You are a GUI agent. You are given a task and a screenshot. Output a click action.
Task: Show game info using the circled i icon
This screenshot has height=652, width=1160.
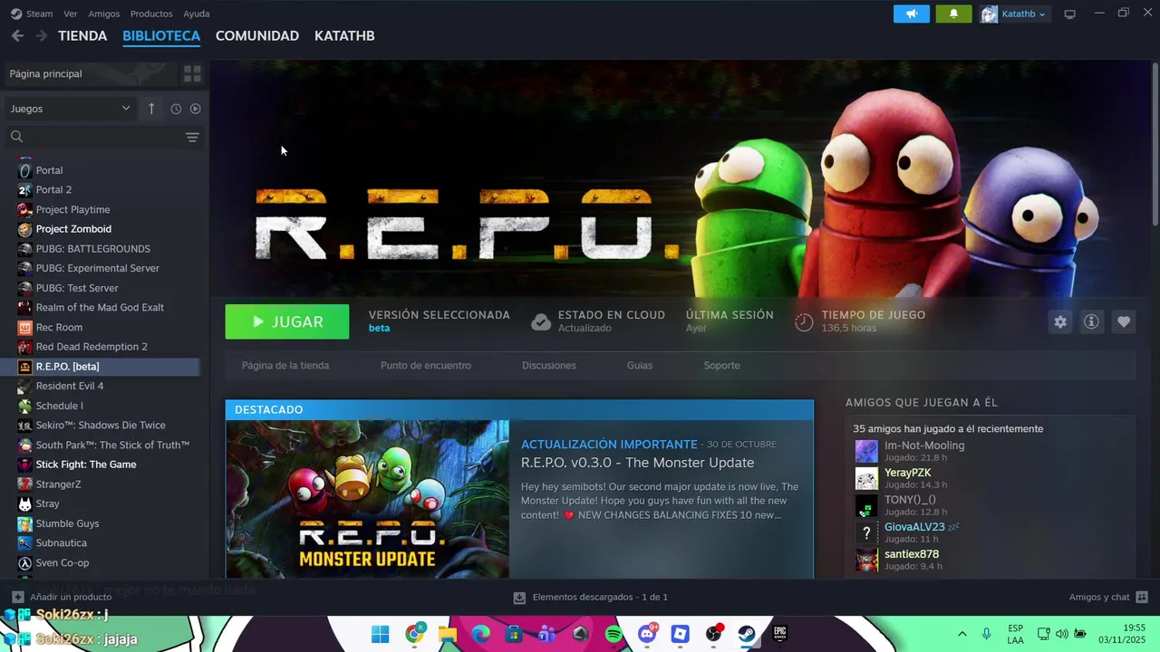pyautogui.click(x=1091, y=321)
